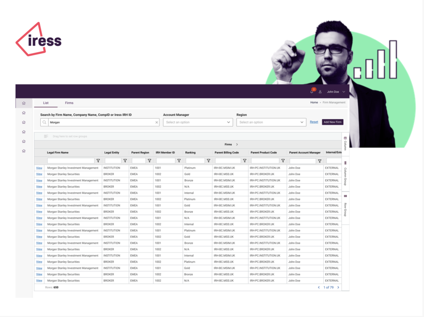Viewport: 424px width, 317px height.
Task: Click the IRH Member ID filter input
Action: coord(166,161)
